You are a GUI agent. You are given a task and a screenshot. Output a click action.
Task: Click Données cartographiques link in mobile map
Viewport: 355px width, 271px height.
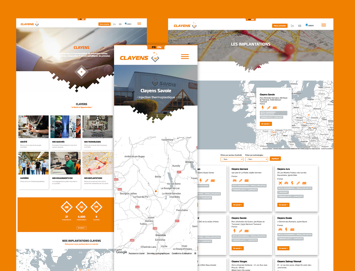click(x=158, y=253)
